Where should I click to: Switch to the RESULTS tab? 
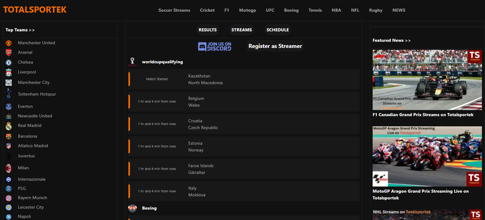[207, 30]
